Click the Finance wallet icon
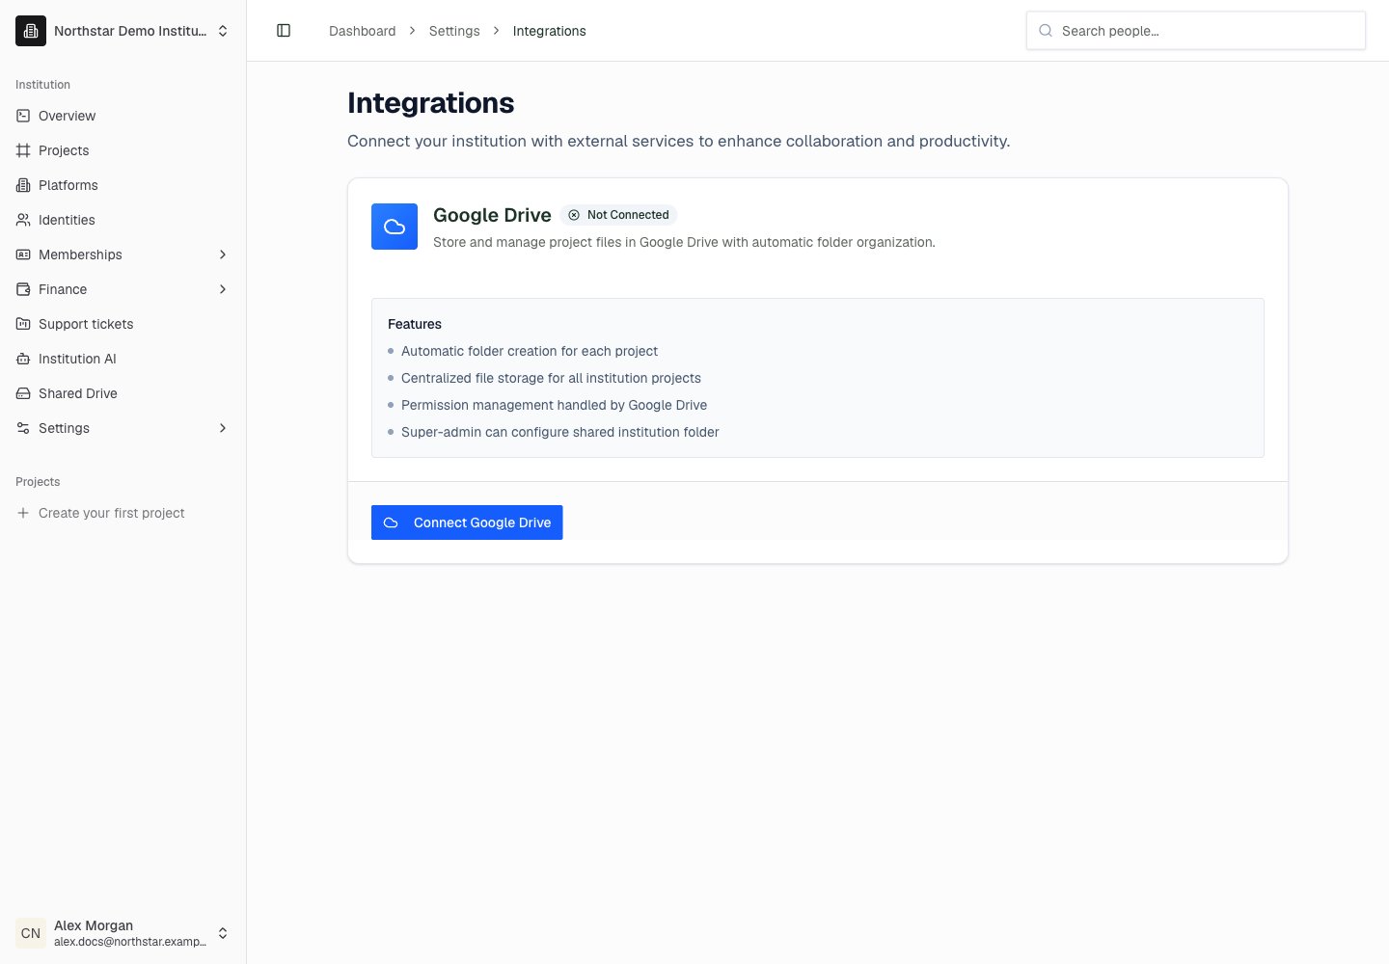Viewport: 1389px width, 964px height. [23, 289]
